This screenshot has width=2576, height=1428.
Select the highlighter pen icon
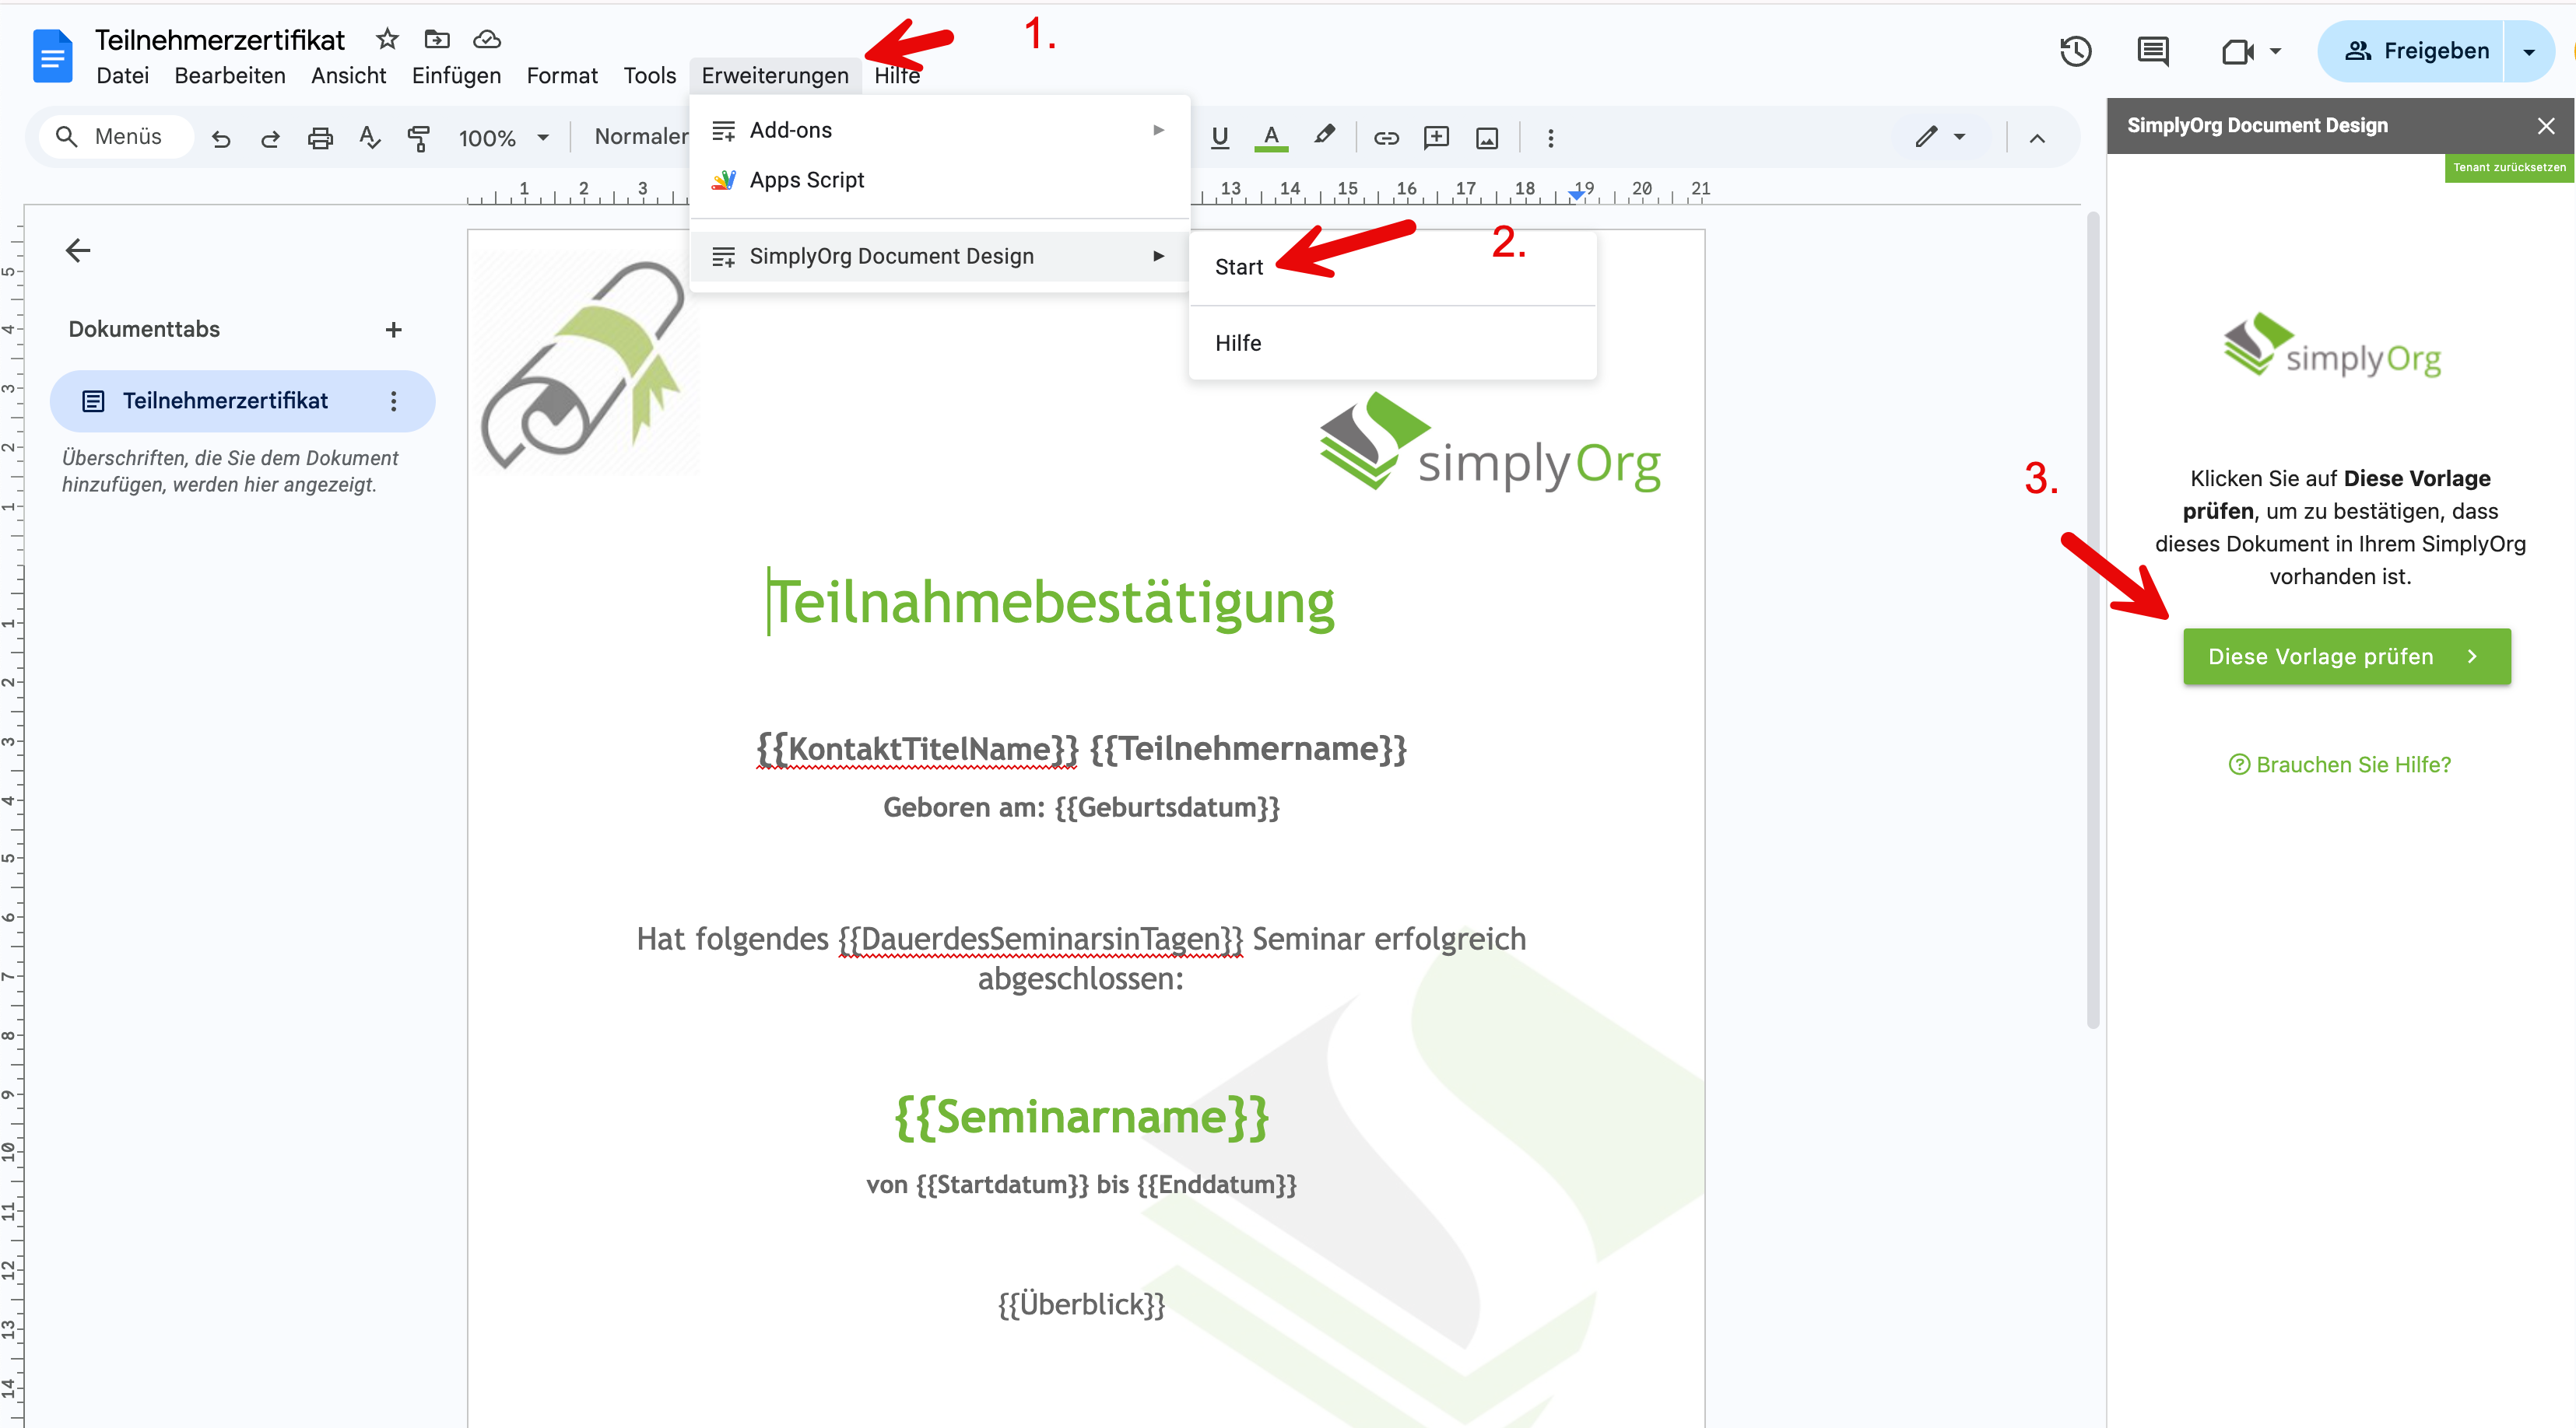point(1324,136)
